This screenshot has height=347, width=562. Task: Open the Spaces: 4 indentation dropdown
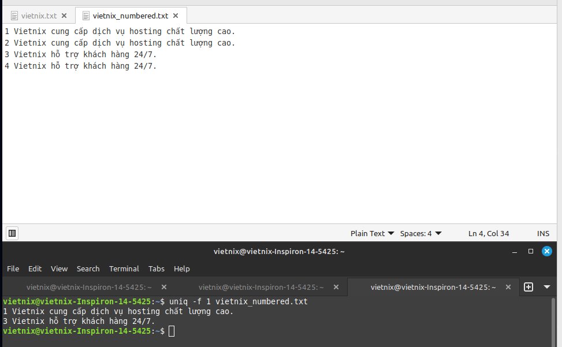(420, 233)
